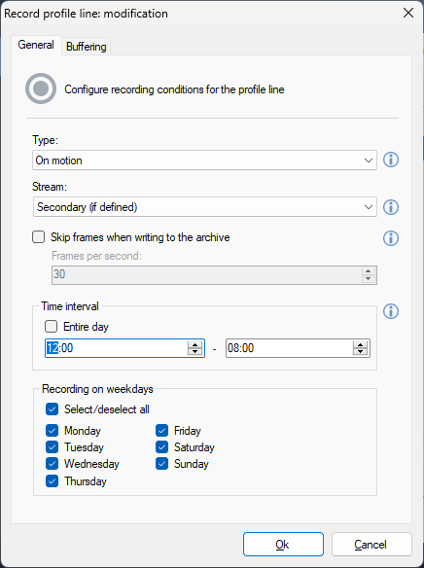Toggle Select/deselect all weekdays
The height and width of the screenshot is (568, 424).
tap(53, 409)
